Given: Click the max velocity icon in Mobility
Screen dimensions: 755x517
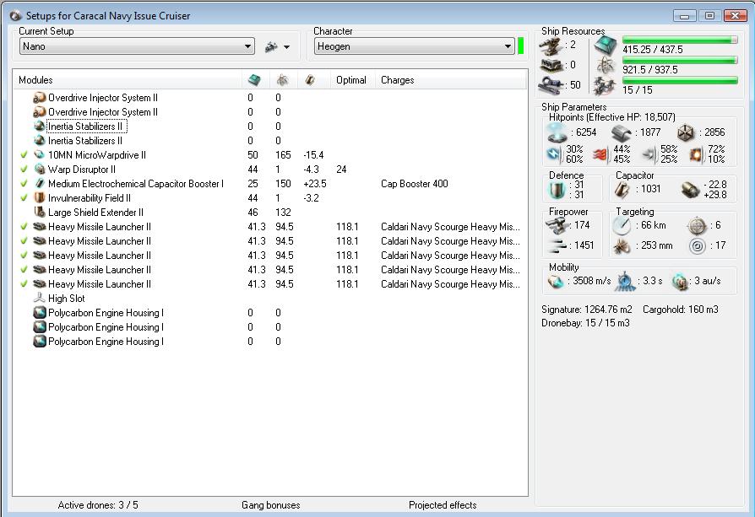Looking at the screenshot, I should tap(556, 281).
